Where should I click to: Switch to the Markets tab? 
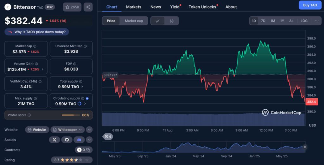tap(134, 7)
